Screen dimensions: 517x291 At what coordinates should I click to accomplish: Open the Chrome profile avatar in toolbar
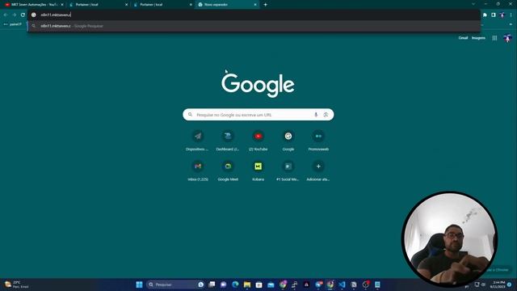point(502,15)
